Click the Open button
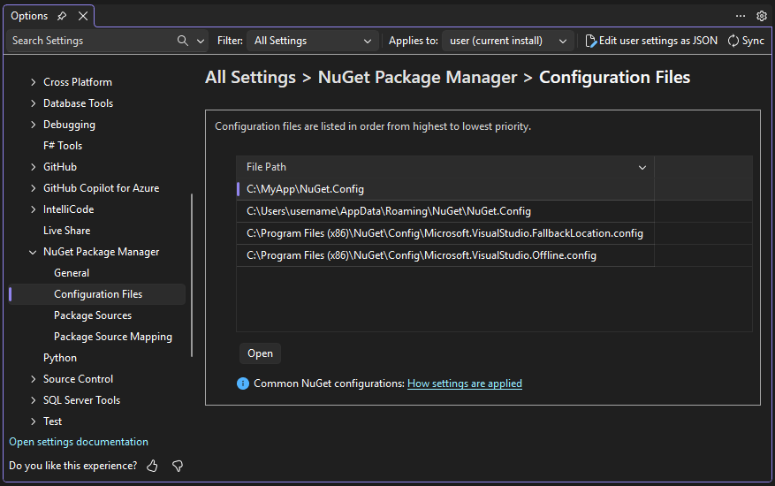This screenshot has height=486, width=775. [x=260, y=353]
